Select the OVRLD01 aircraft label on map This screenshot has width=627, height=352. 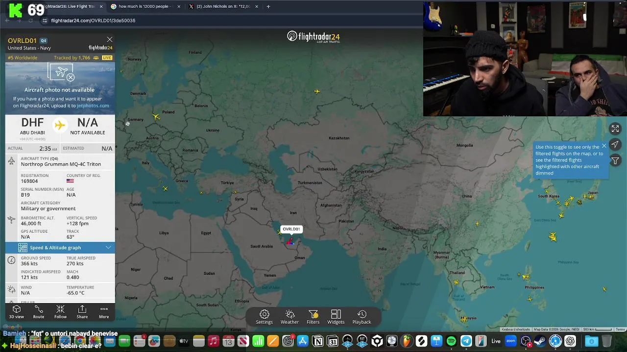291,229
